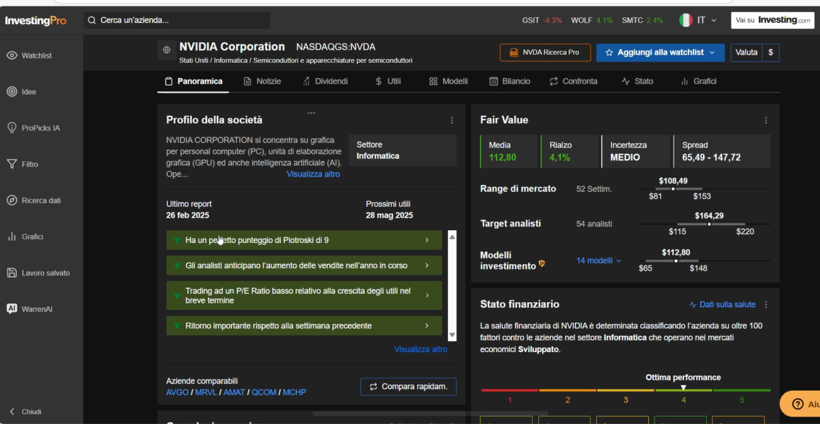Click the dollar sign currency button

pyautogui.click(x=771, y=52)
